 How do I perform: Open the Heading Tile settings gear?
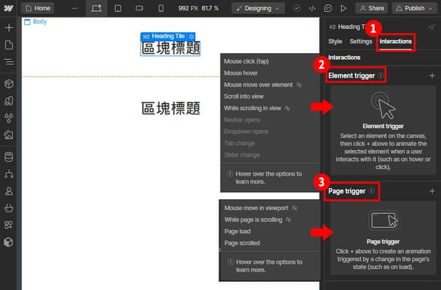tap(192, 37)
